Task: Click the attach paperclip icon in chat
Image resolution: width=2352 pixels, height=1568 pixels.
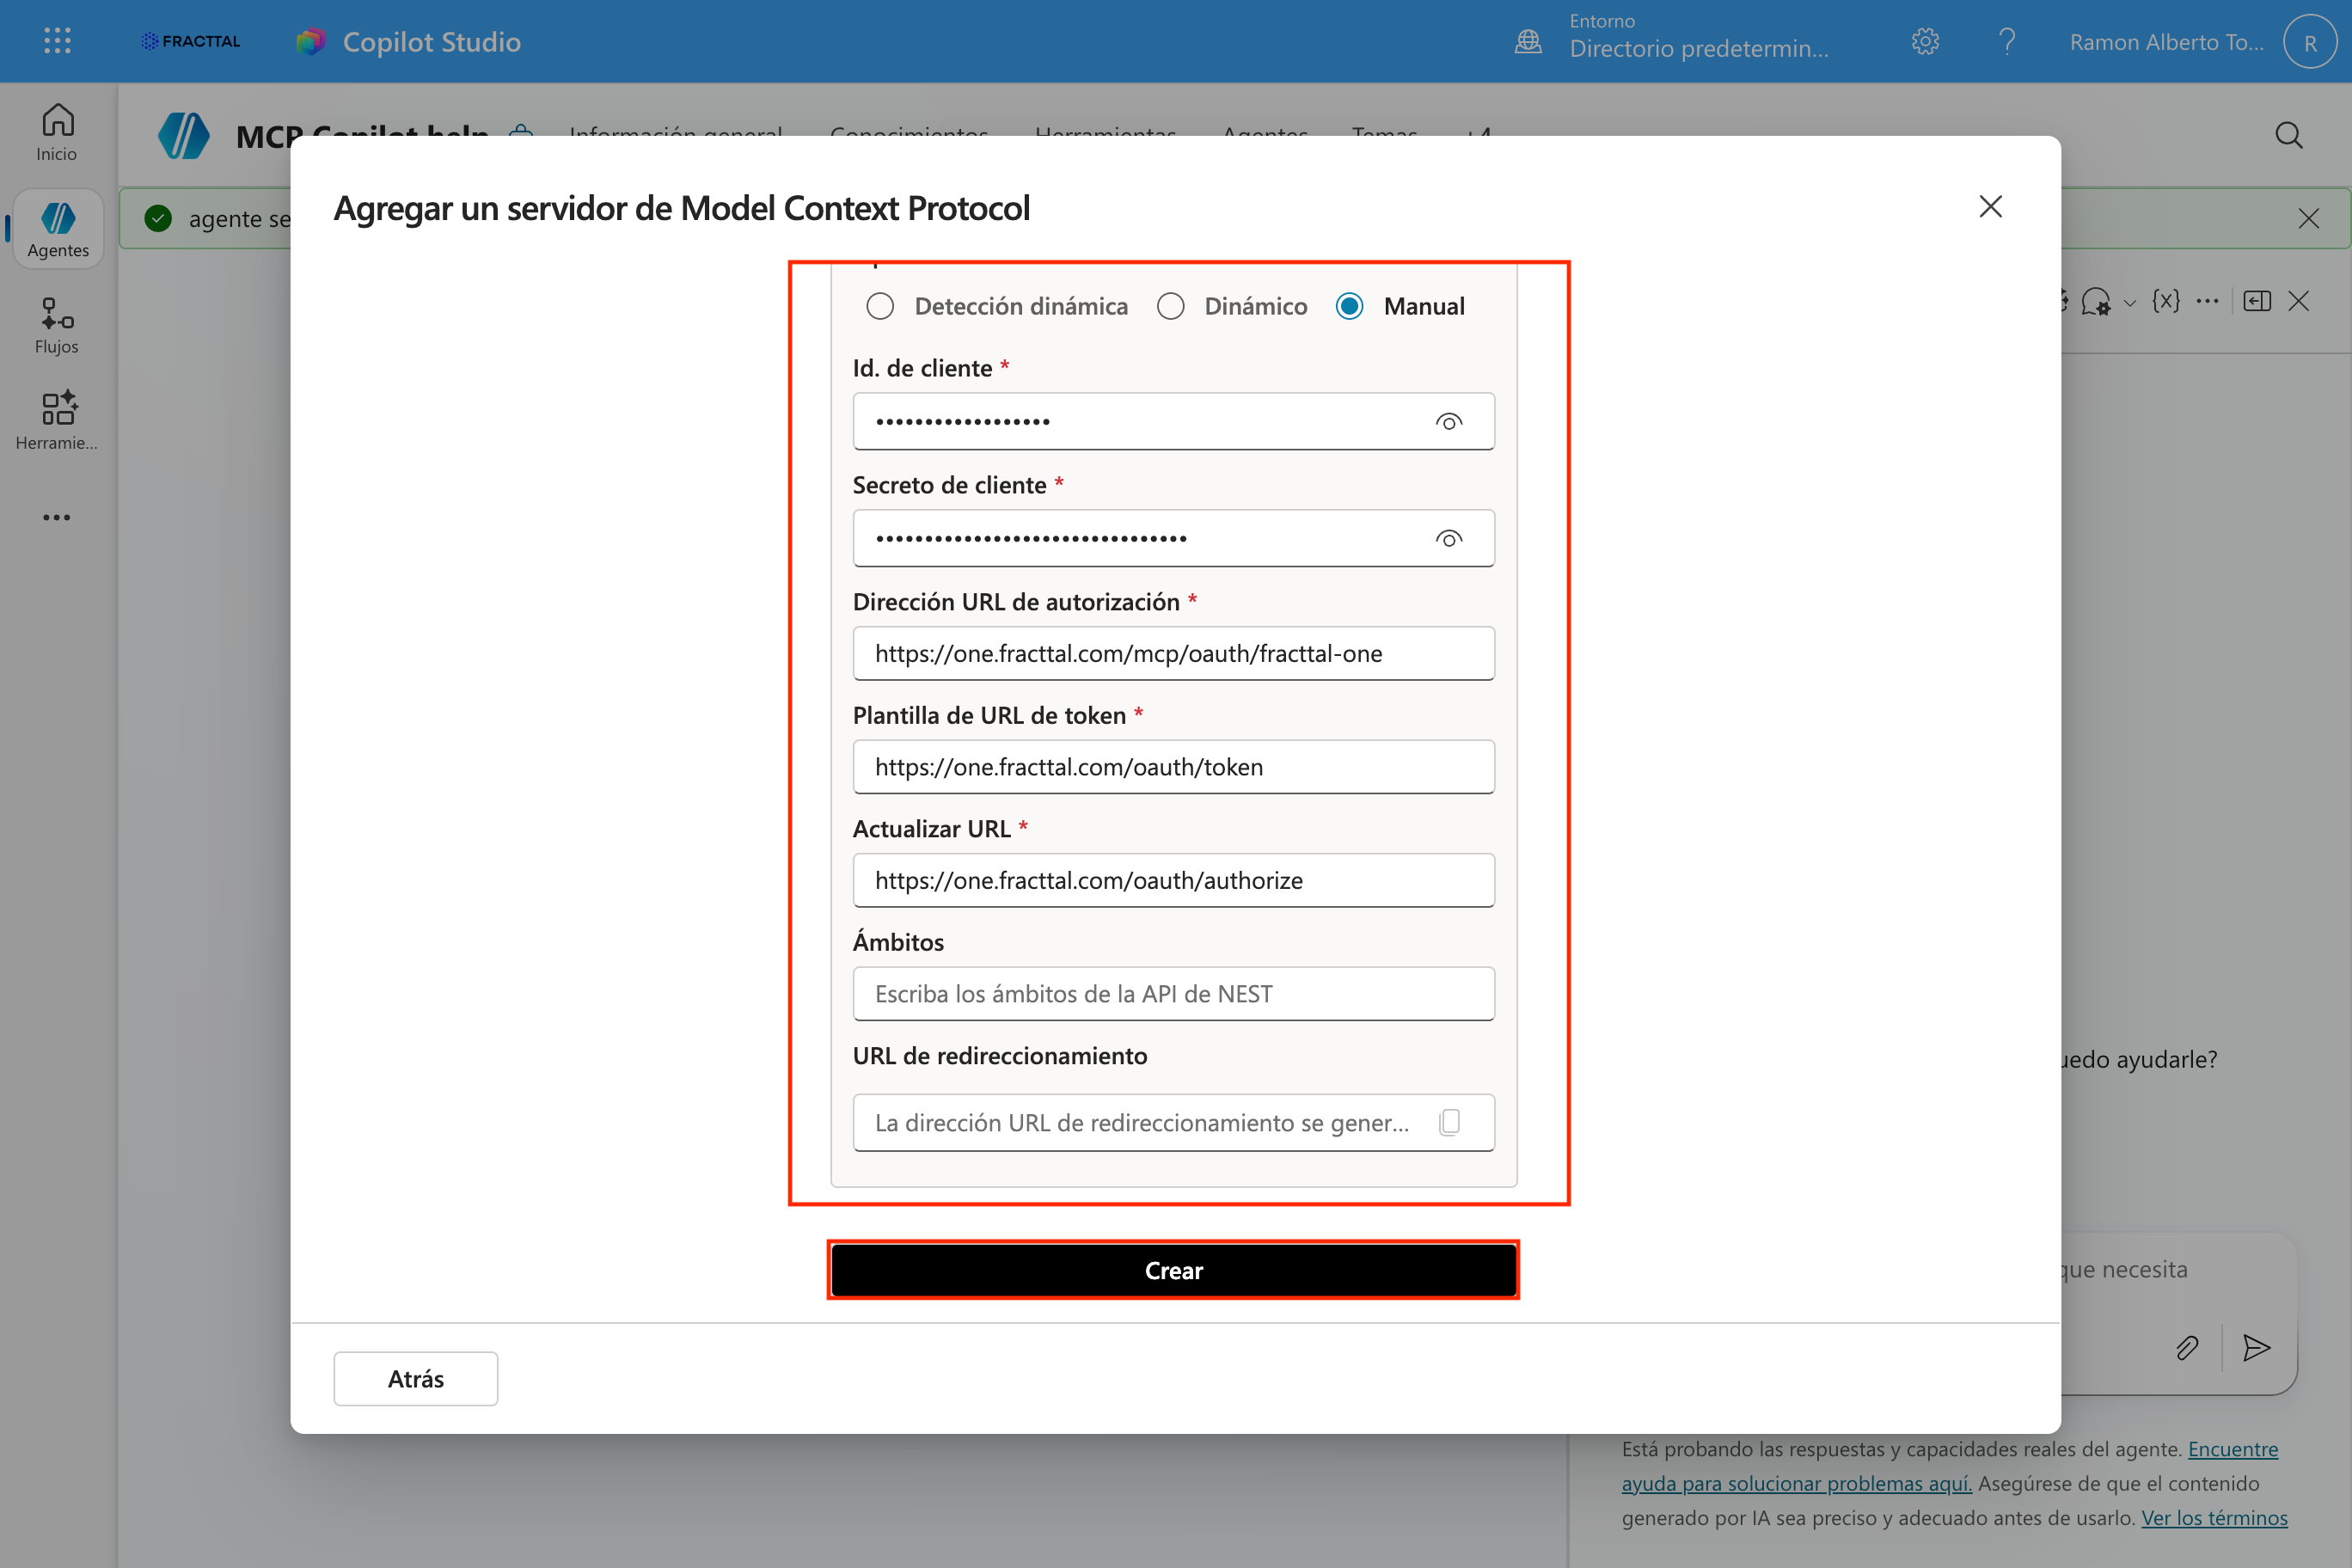Action: click(2187, 1348)
